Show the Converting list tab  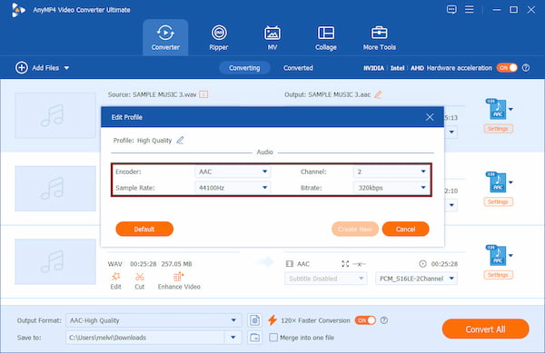click(x=244, y=68)
